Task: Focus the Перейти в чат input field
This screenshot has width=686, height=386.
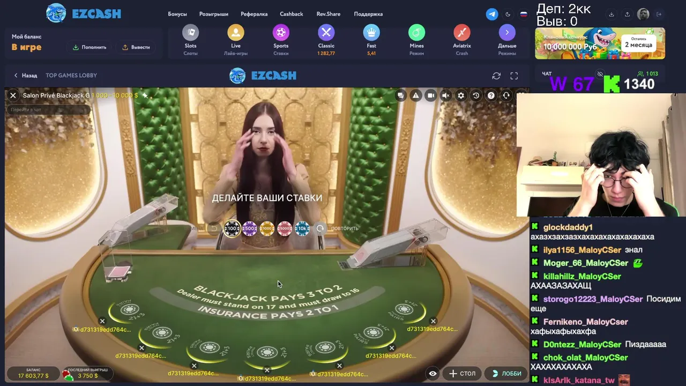Action: pyautogui.click(x=48, y=109)
